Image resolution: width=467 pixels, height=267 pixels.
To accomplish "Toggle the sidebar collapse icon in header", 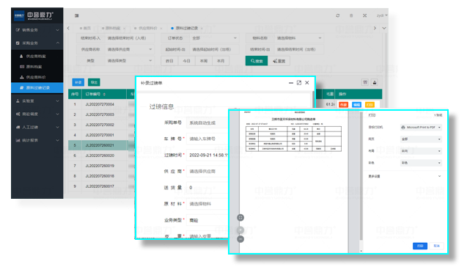I will click(76, 15).
